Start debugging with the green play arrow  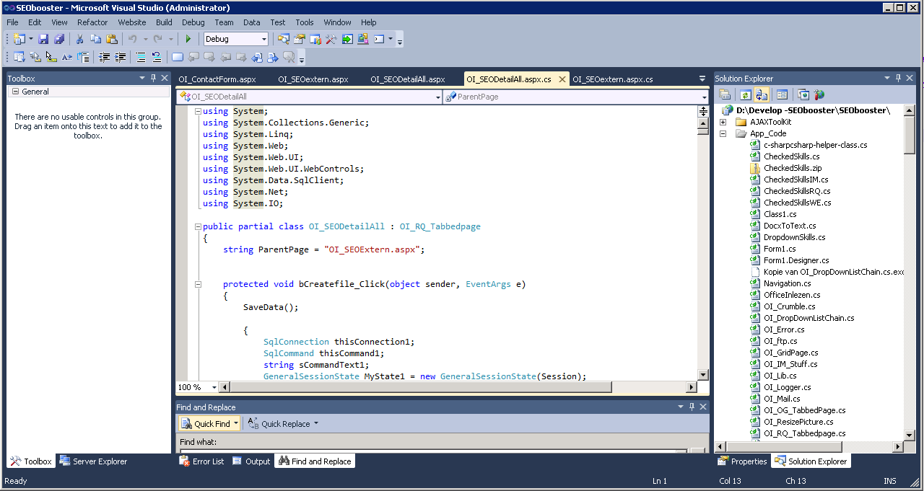tap(188, 39)
